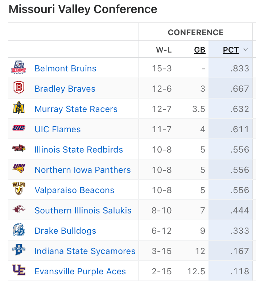
Task: Open the Murray State Racers link
Action: [76, 109]
